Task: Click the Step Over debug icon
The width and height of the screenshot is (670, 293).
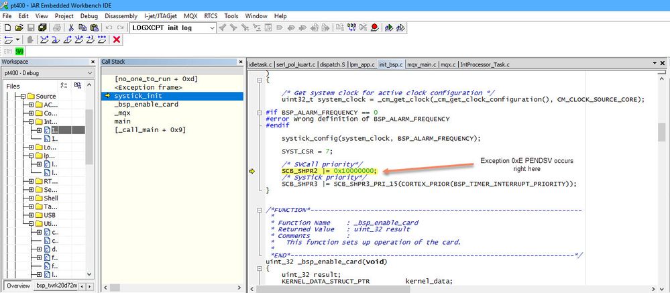Action: pos(44,40)
